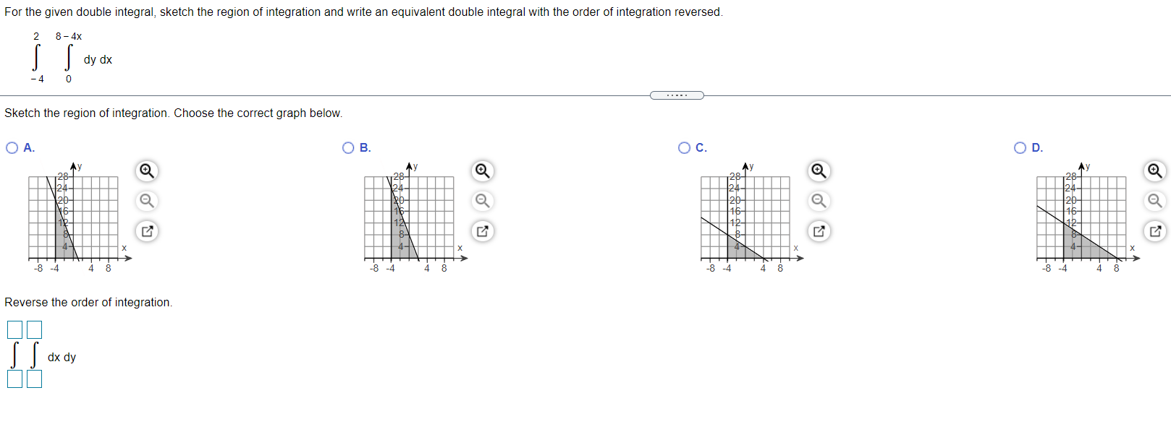Click the zoom-out magnifier for graph A
This screenshot has height=432, width=1171.
click(146, 202)
